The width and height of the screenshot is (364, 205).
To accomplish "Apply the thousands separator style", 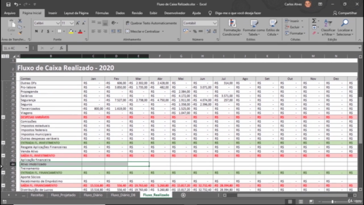I will coord(201,31).
